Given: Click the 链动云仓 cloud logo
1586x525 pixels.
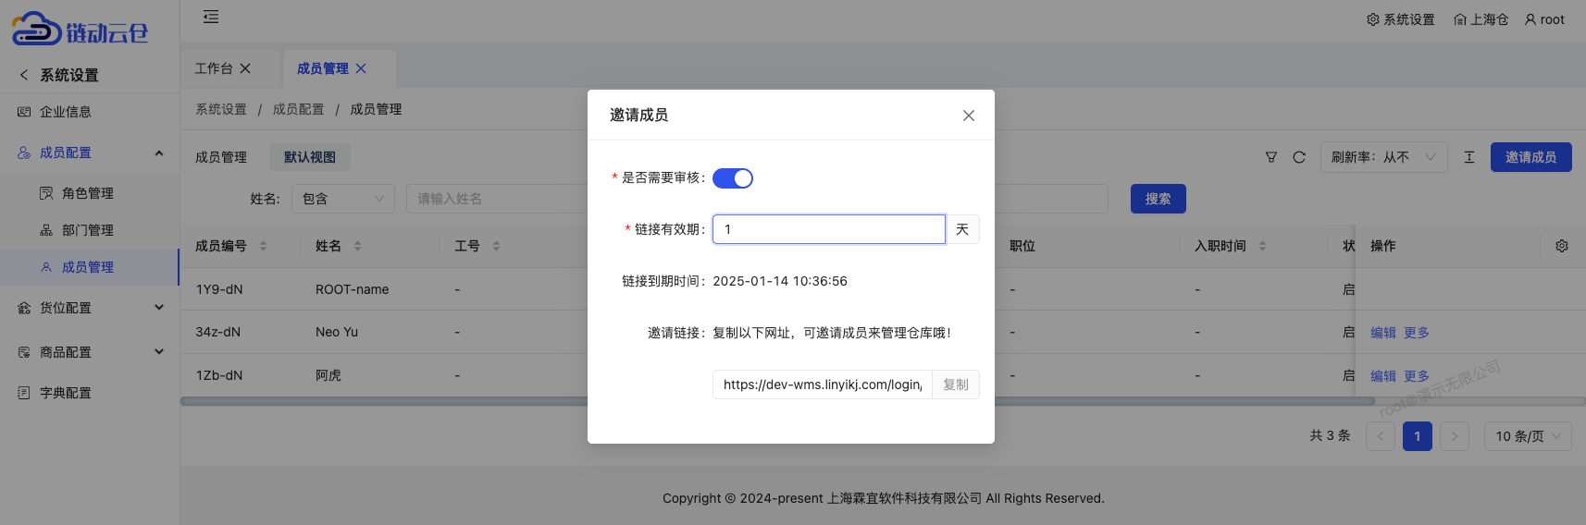Looking at the screenshot, I should 81,30.
